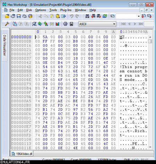
Task: Click the go-forward red right arrow icon
Action: coord(149,16)
